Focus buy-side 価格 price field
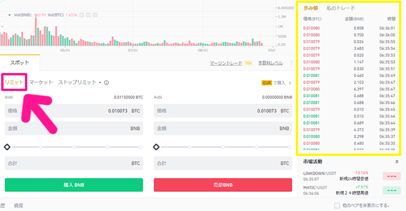 tap(74, 111)
